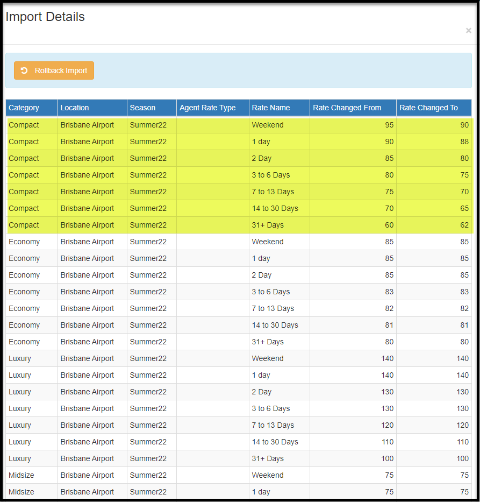This screenshot has width=480, height=502.
Task: Click value 100 Changed From in Luxury row
Action: tap(387, 458)
